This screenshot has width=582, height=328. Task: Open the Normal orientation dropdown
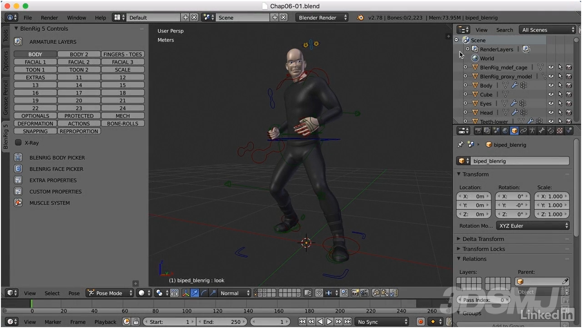tap(235, 293)
